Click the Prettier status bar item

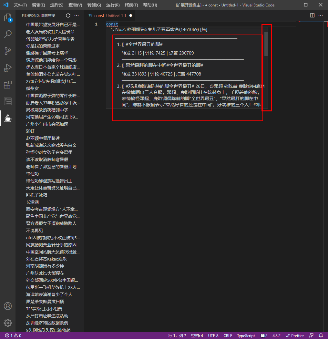coord(295,335)
